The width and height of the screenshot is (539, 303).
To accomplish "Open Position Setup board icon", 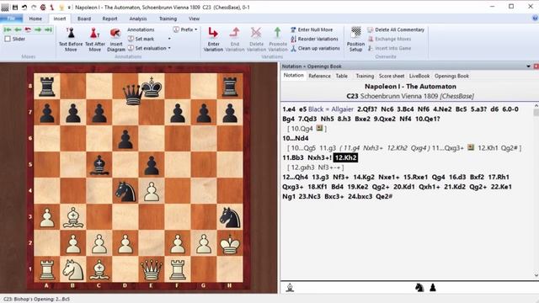I will point(355,33).
